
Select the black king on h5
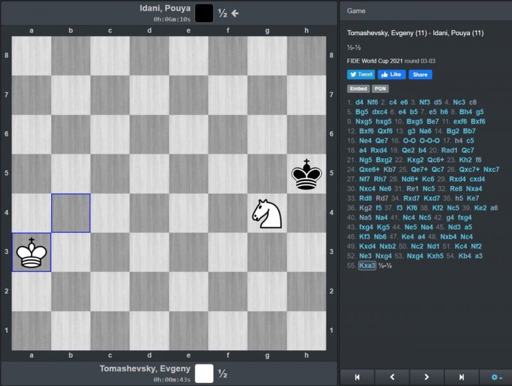306,174
